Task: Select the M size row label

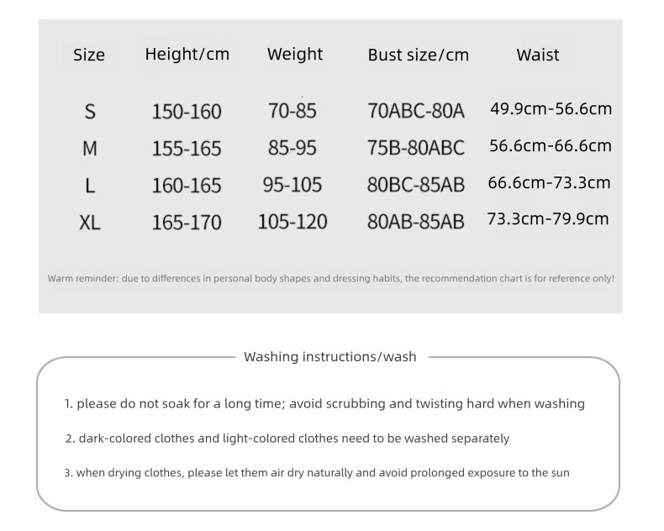Action: click(x=90, y=149)
